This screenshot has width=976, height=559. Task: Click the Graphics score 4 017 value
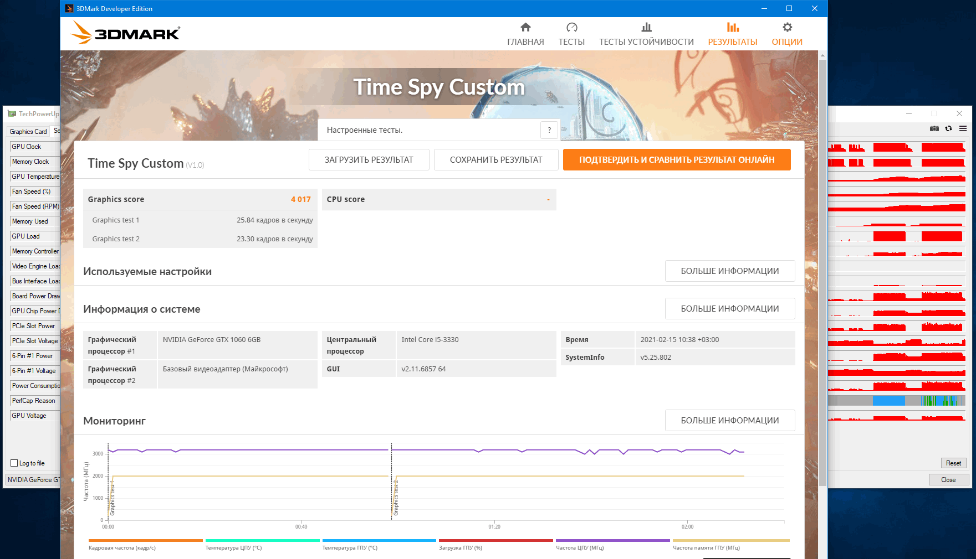click(x=300, y=199)
